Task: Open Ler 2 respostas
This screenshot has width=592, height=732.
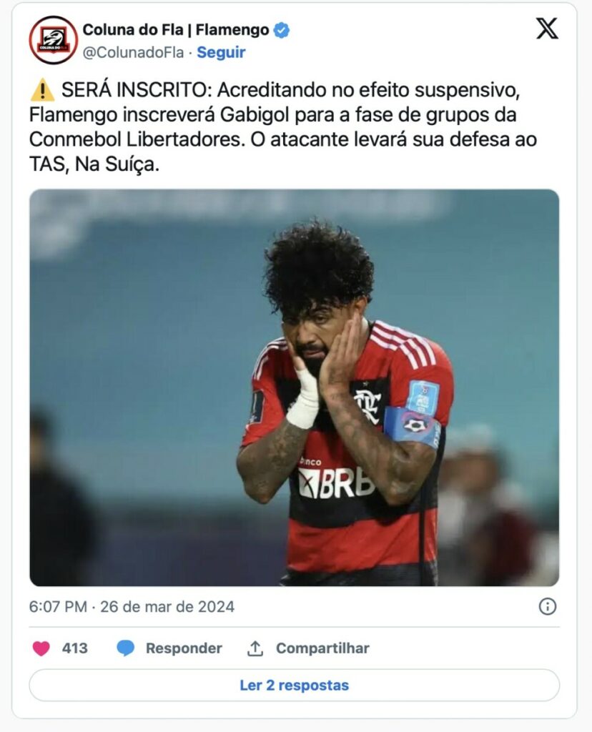Action: pos(294,685)
